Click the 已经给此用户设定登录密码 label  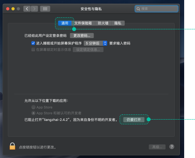45,35
